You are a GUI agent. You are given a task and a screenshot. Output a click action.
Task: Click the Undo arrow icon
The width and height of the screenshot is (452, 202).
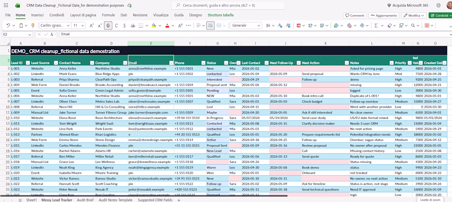pyautogui.click(x=8, y=25)
